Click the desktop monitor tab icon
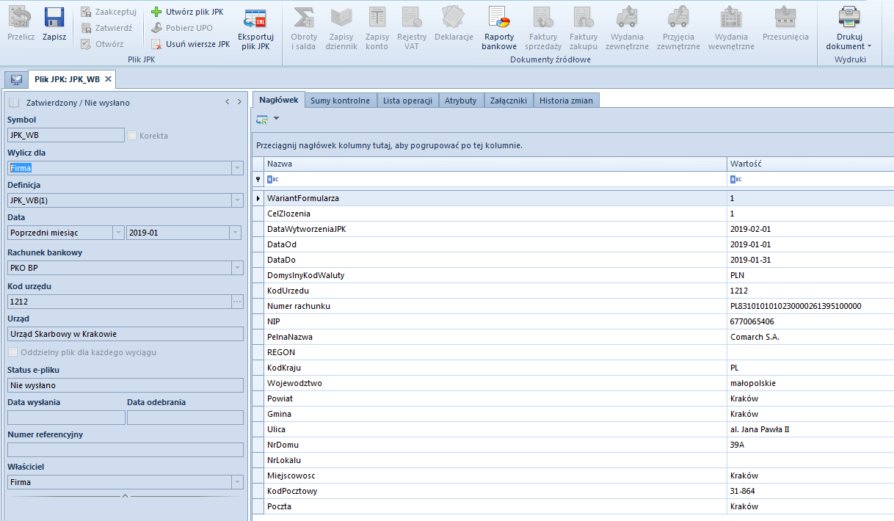This screenshot has height=521, width=894. (x=15, y=79)
